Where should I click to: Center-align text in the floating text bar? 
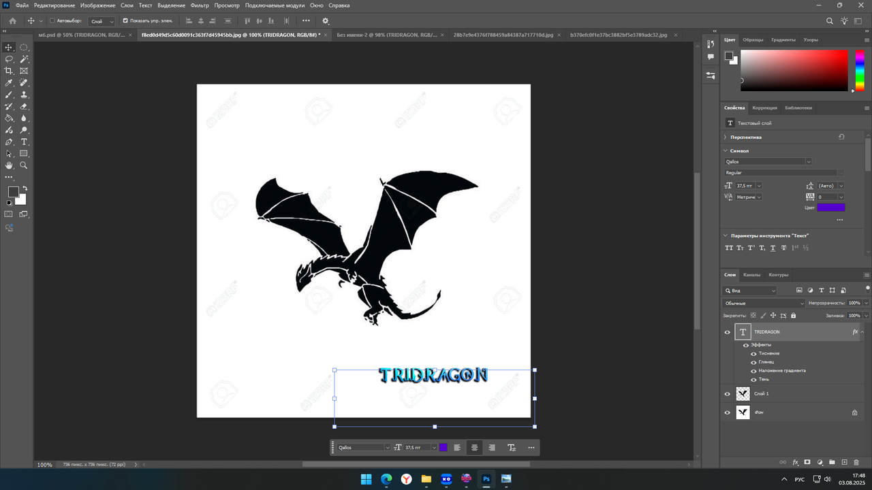point(475,448)
